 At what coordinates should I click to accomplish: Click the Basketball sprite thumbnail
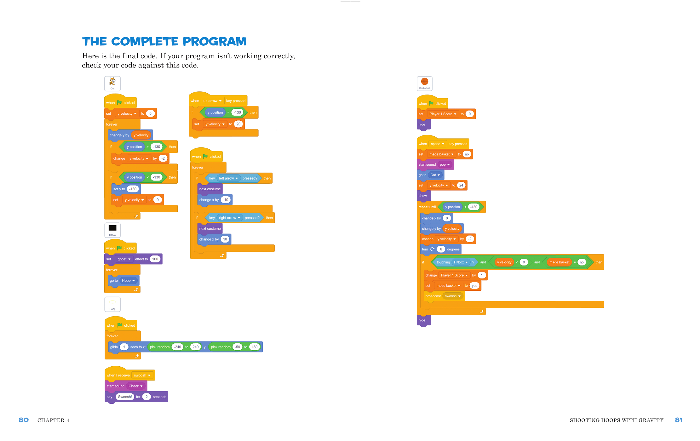[425, 83]
